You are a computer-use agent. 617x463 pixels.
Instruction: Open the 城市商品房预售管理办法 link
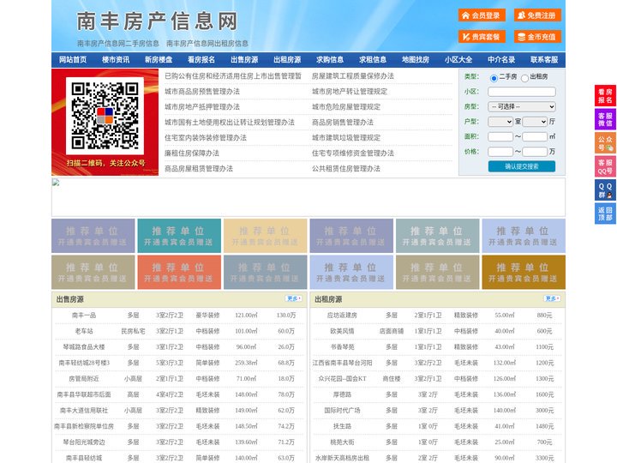pos(202,92)
